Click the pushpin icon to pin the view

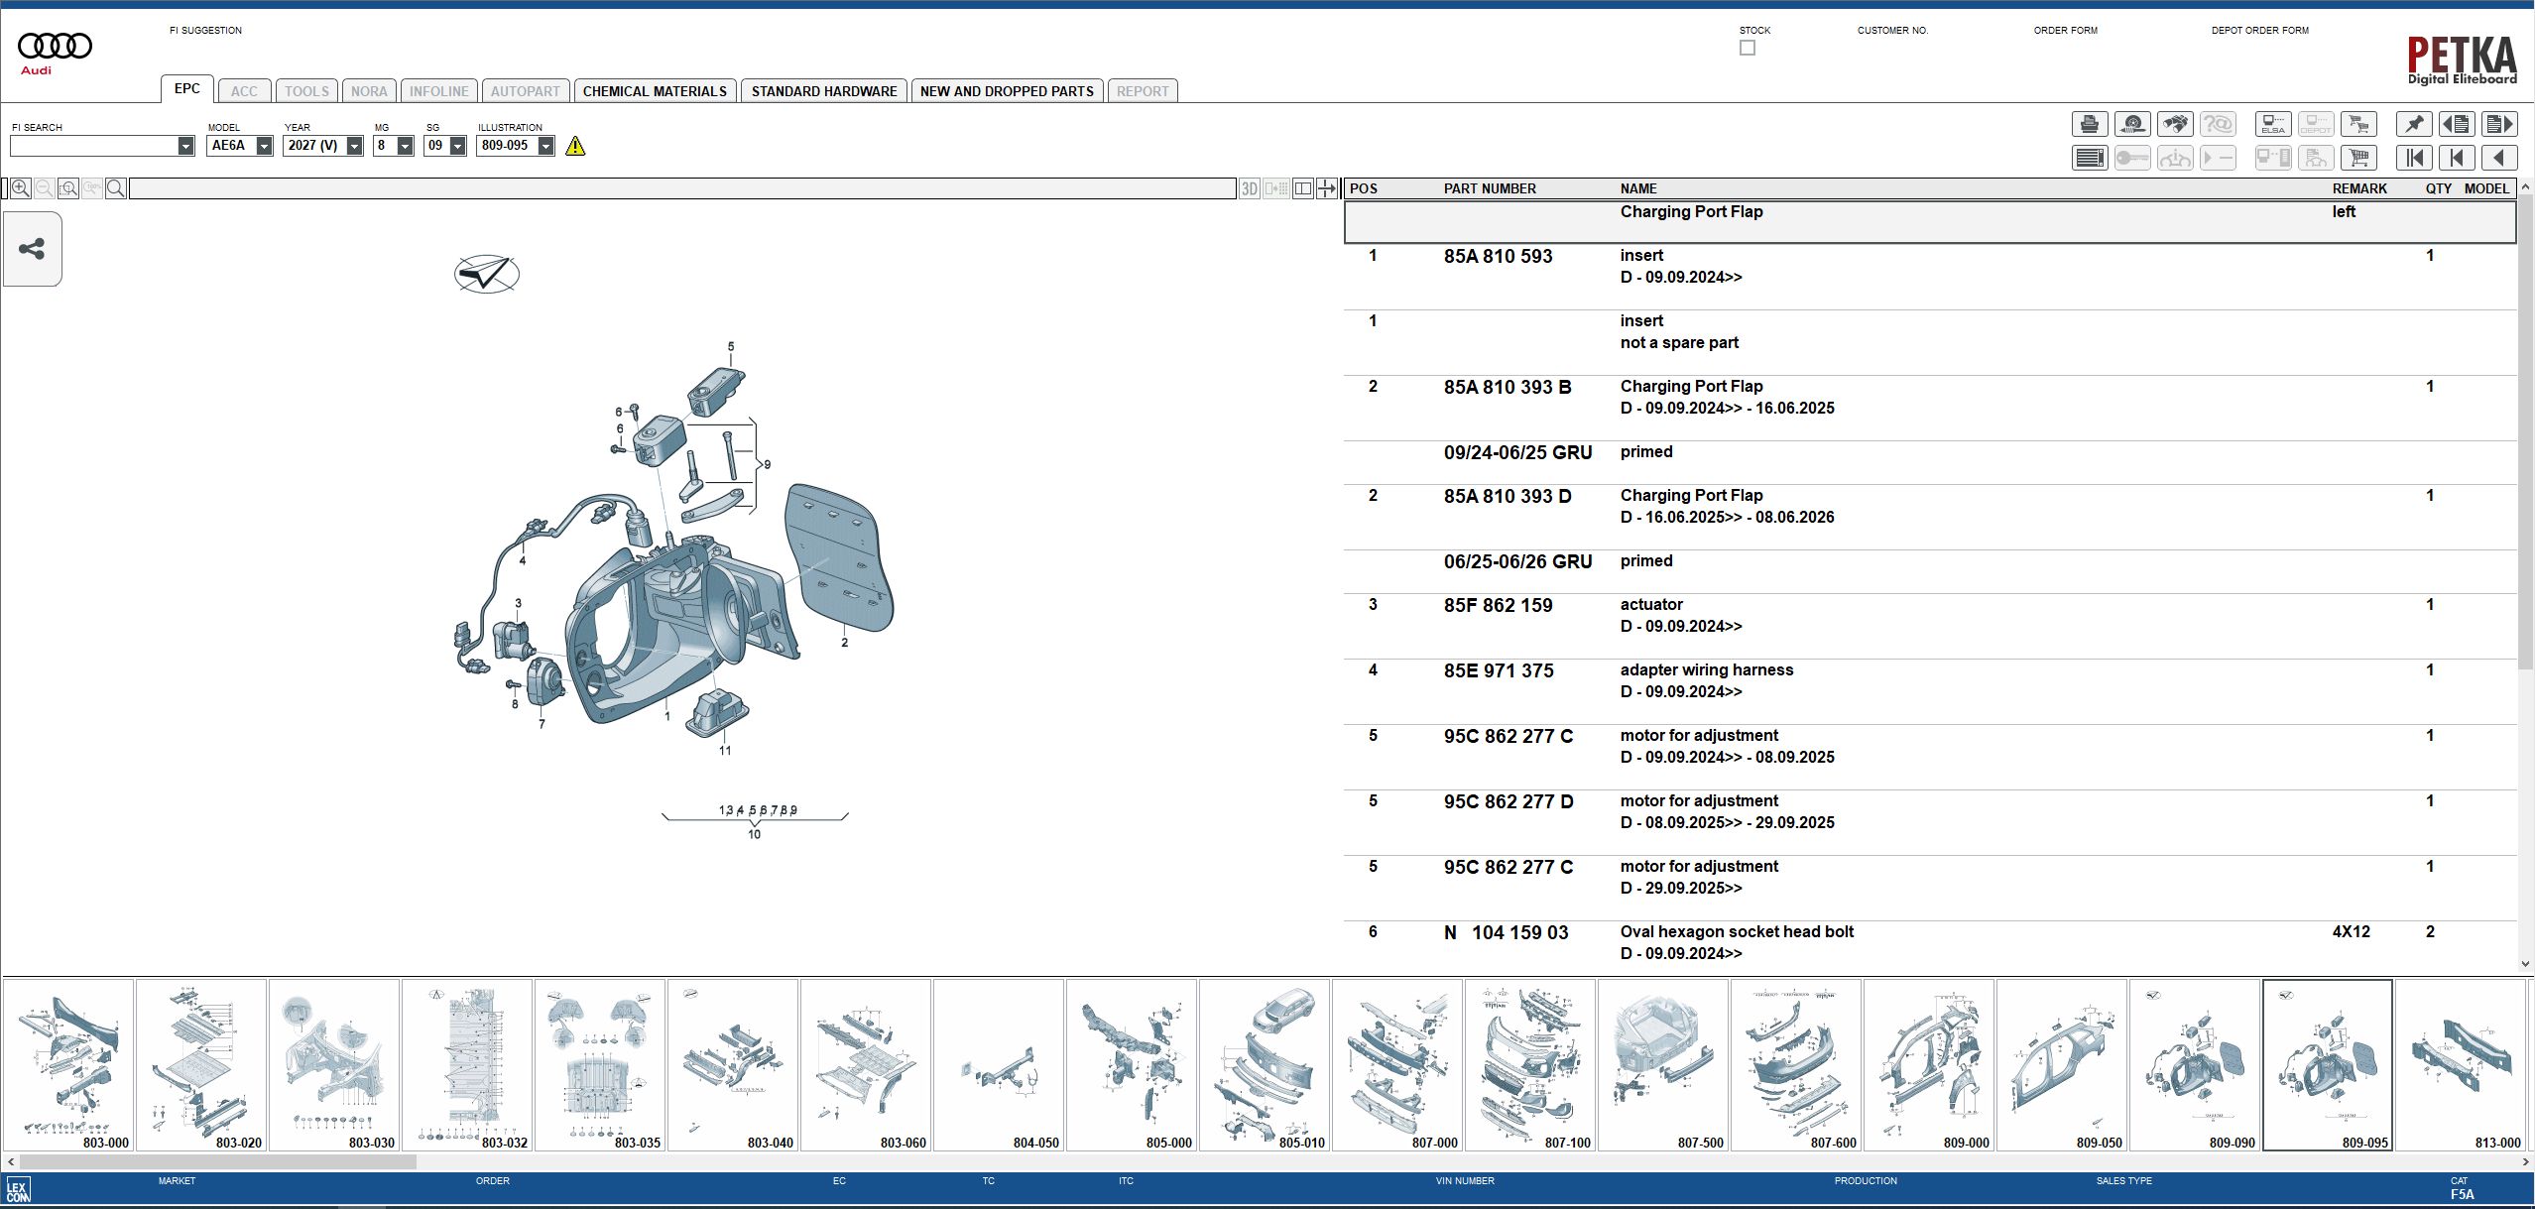click(x=2415, y=123)
